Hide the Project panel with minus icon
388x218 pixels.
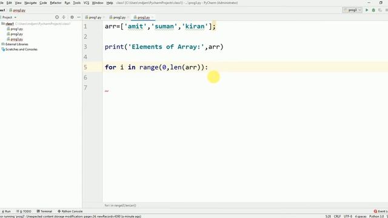79,18
